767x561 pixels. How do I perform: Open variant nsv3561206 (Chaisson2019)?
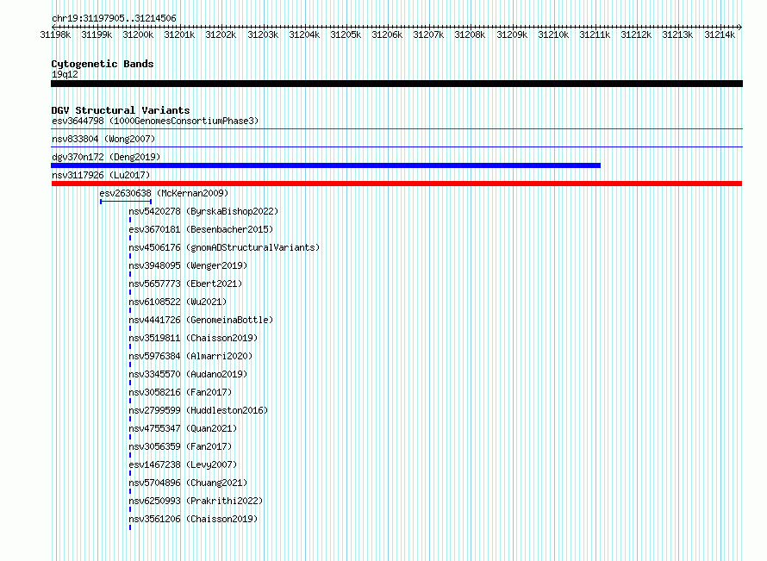coord(193,519)
